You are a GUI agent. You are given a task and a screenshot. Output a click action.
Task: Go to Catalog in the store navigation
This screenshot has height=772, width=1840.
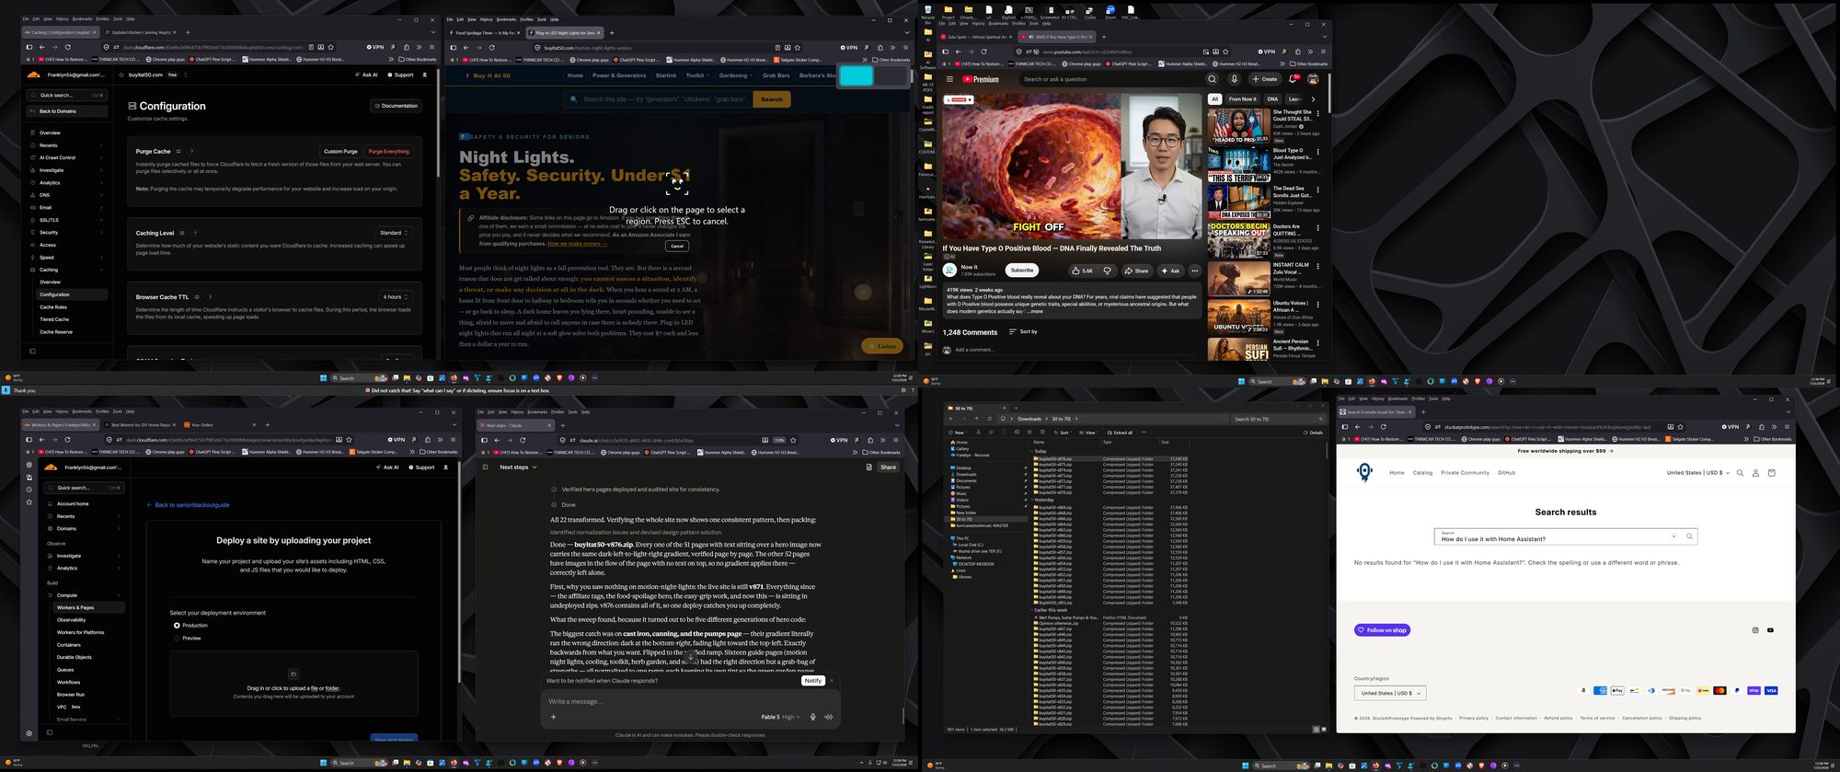pos(1422,473)
